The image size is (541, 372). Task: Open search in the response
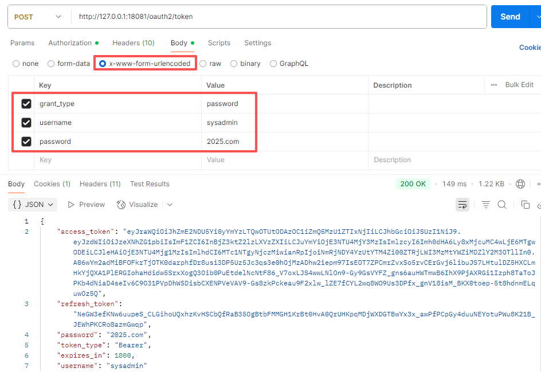[x=502, y=205]
